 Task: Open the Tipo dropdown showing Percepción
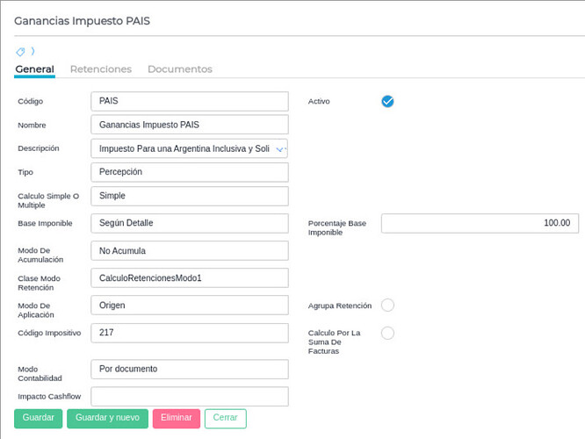189,172
